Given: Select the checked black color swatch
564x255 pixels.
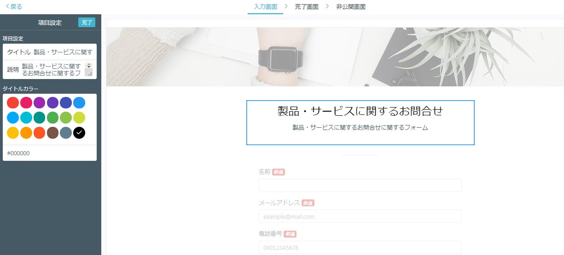Looking at the screenshot, I should 79,133.
